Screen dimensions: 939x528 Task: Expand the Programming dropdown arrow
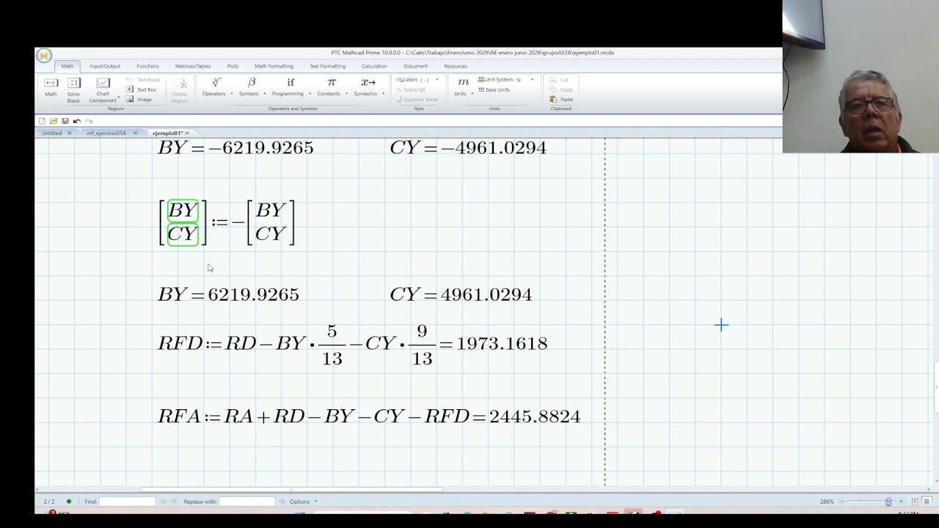pos(310,94)
